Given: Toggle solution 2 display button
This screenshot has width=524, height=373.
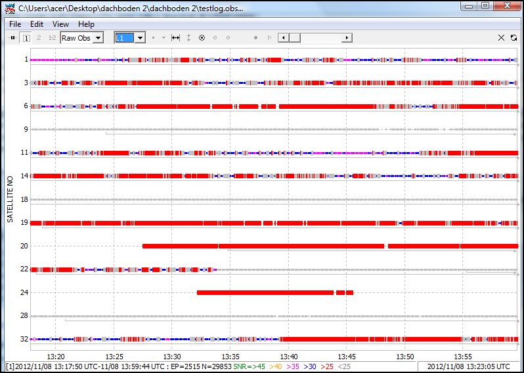Looking at the screenshot, I should coord(39,38).
